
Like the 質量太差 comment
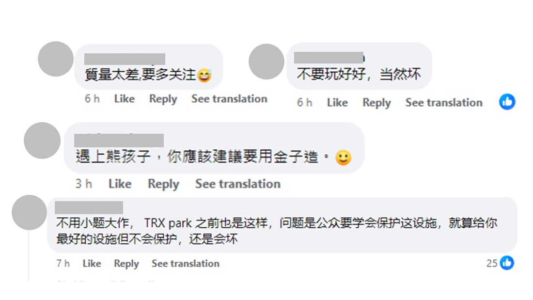click(124, 99)
